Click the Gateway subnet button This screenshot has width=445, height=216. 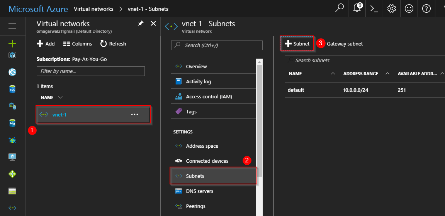(345, 44)
